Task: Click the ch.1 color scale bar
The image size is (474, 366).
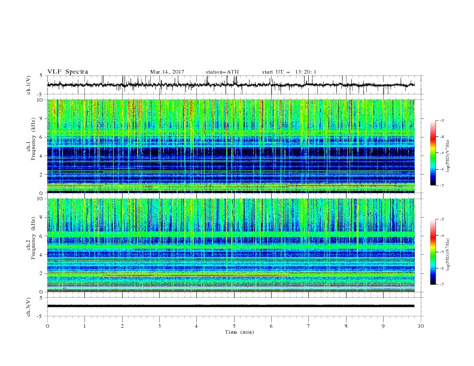Action: pos(433,153)
